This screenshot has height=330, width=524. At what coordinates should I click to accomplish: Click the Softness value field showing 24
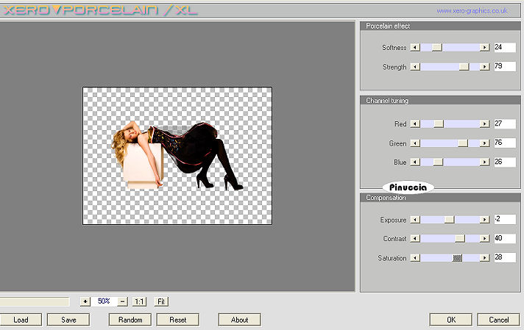click(505, 47)
